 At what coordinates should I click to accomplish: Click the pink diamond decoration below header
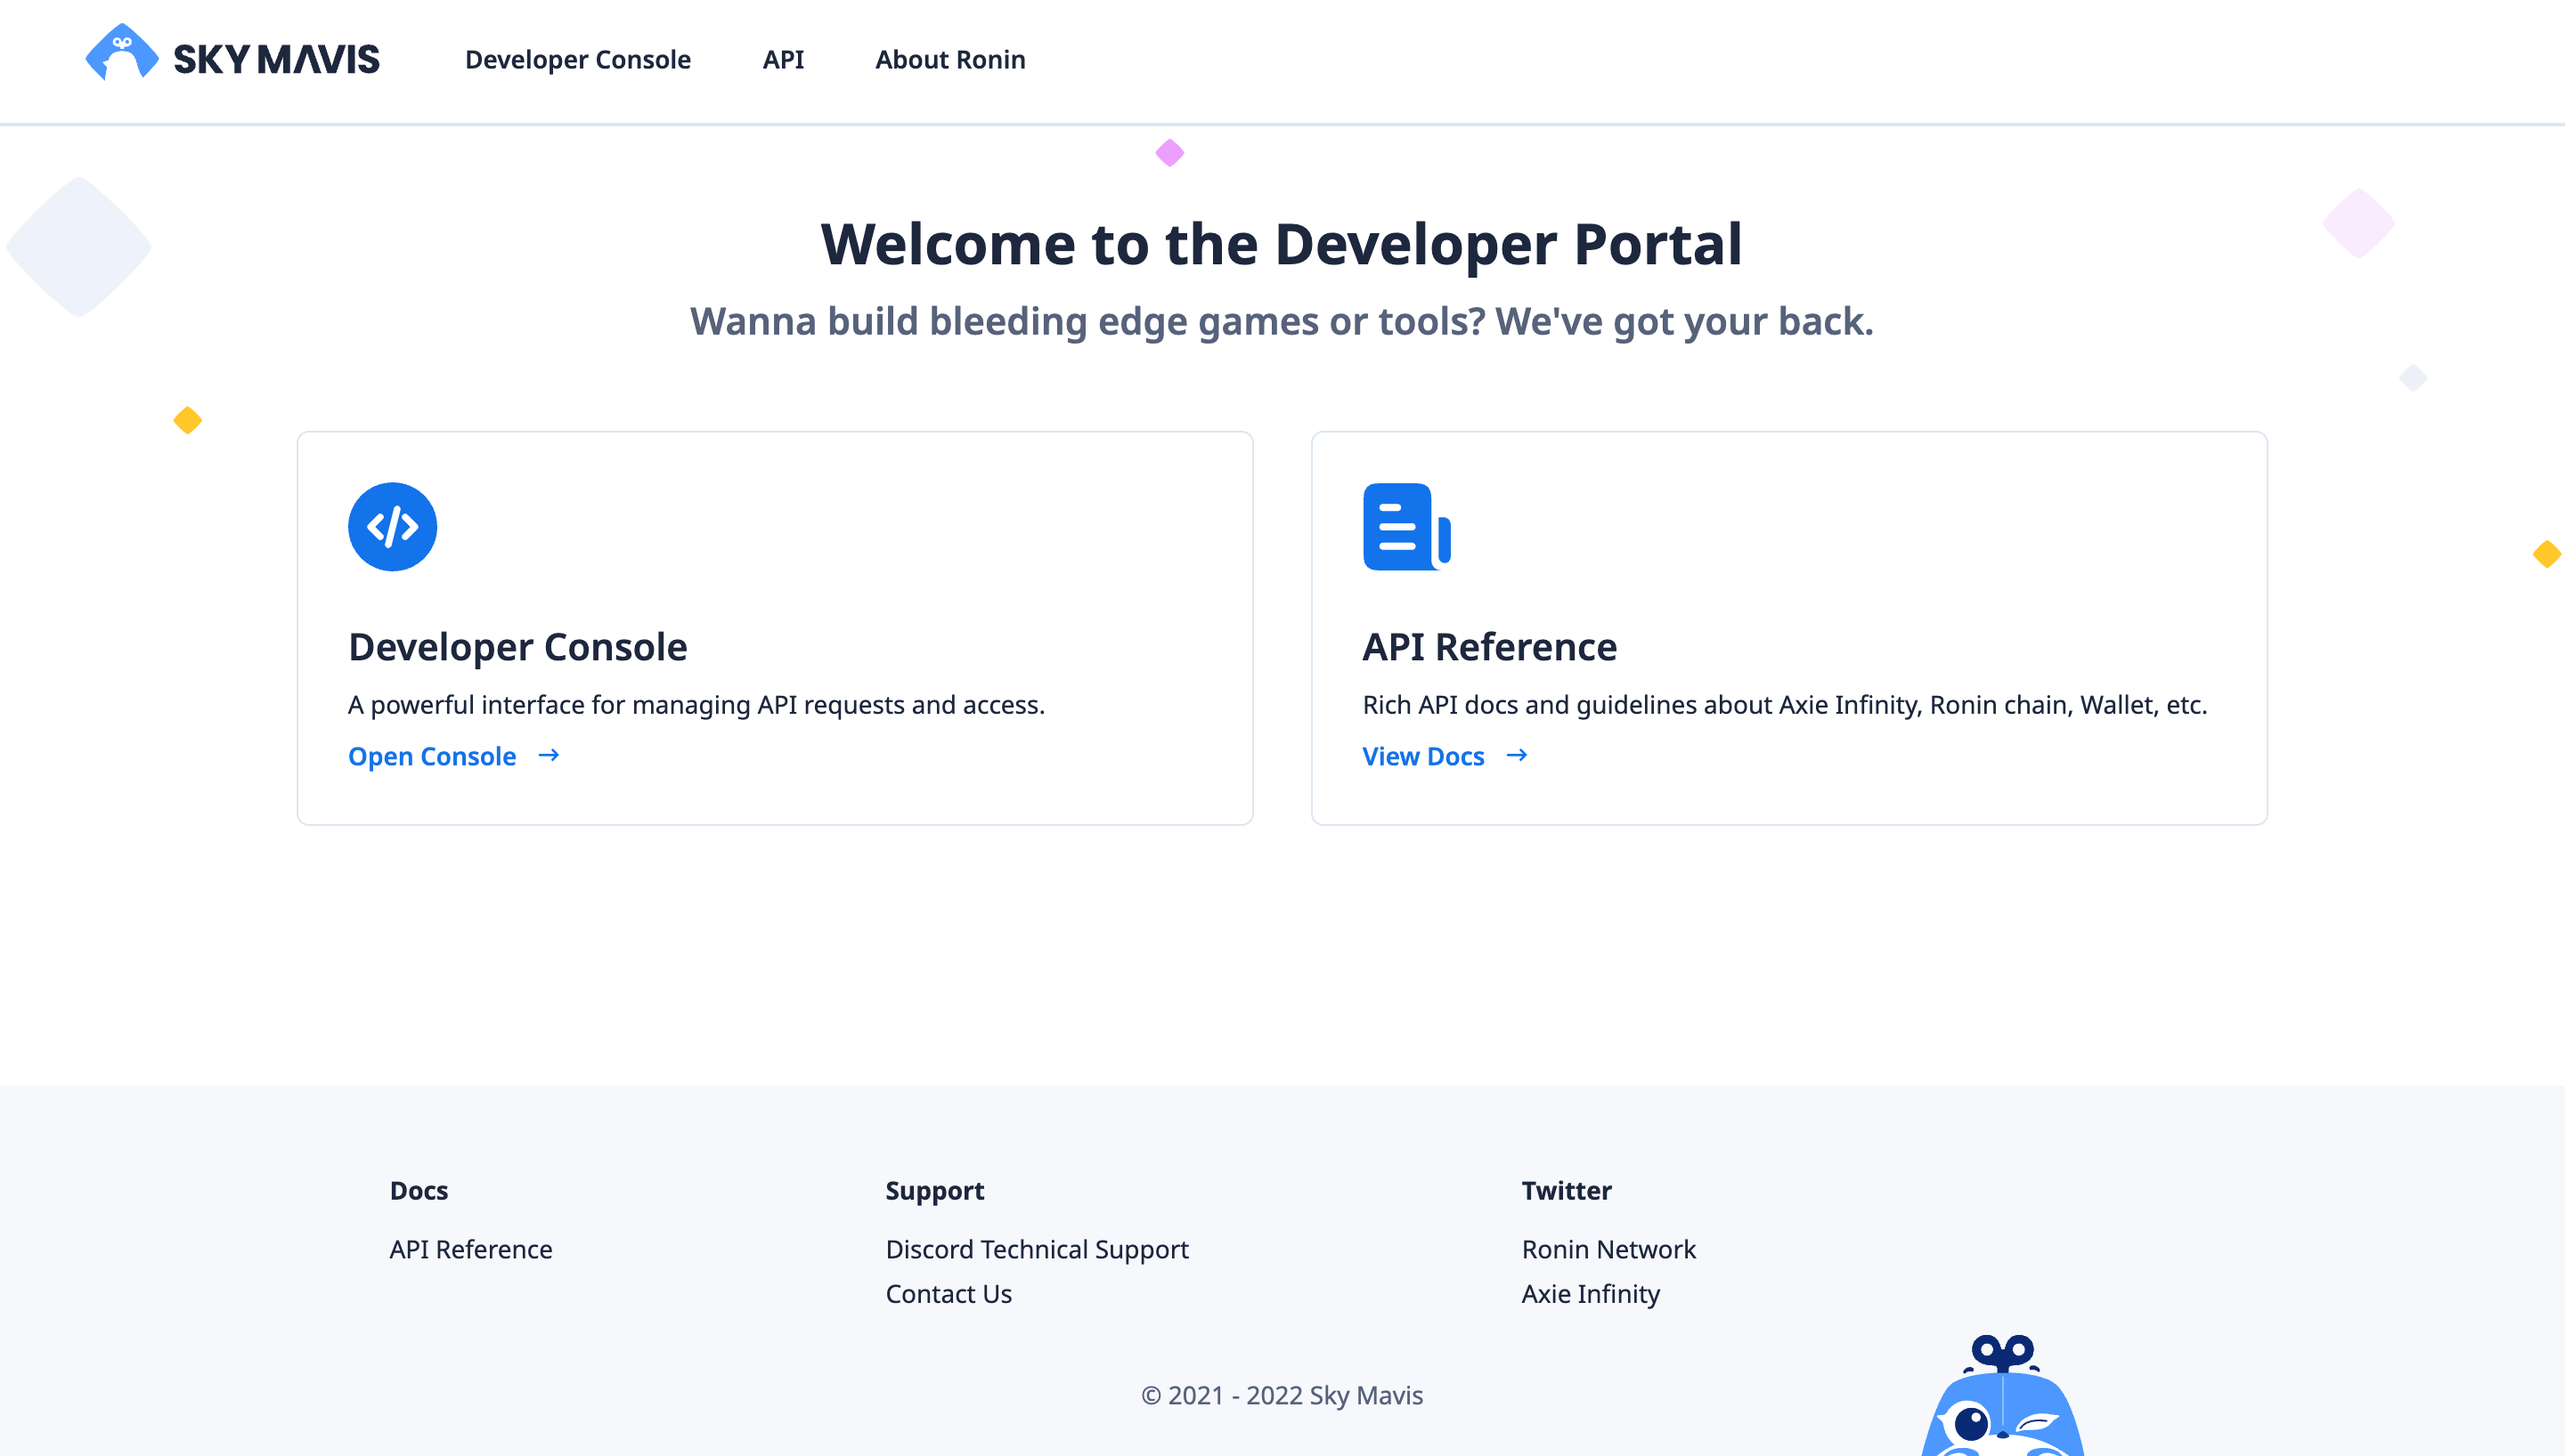[1169, 153]
